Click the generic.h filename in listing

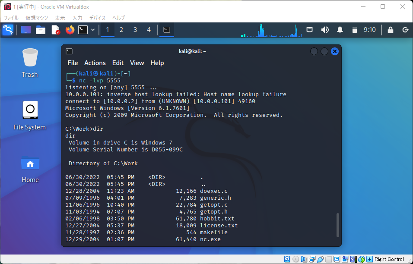point(216,198)
